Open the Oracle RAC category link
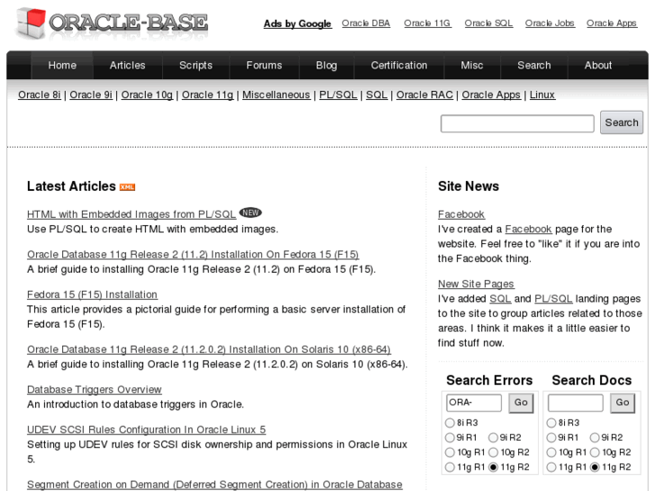Viewport: 655px width, 491px height. [x=424, y=95]
